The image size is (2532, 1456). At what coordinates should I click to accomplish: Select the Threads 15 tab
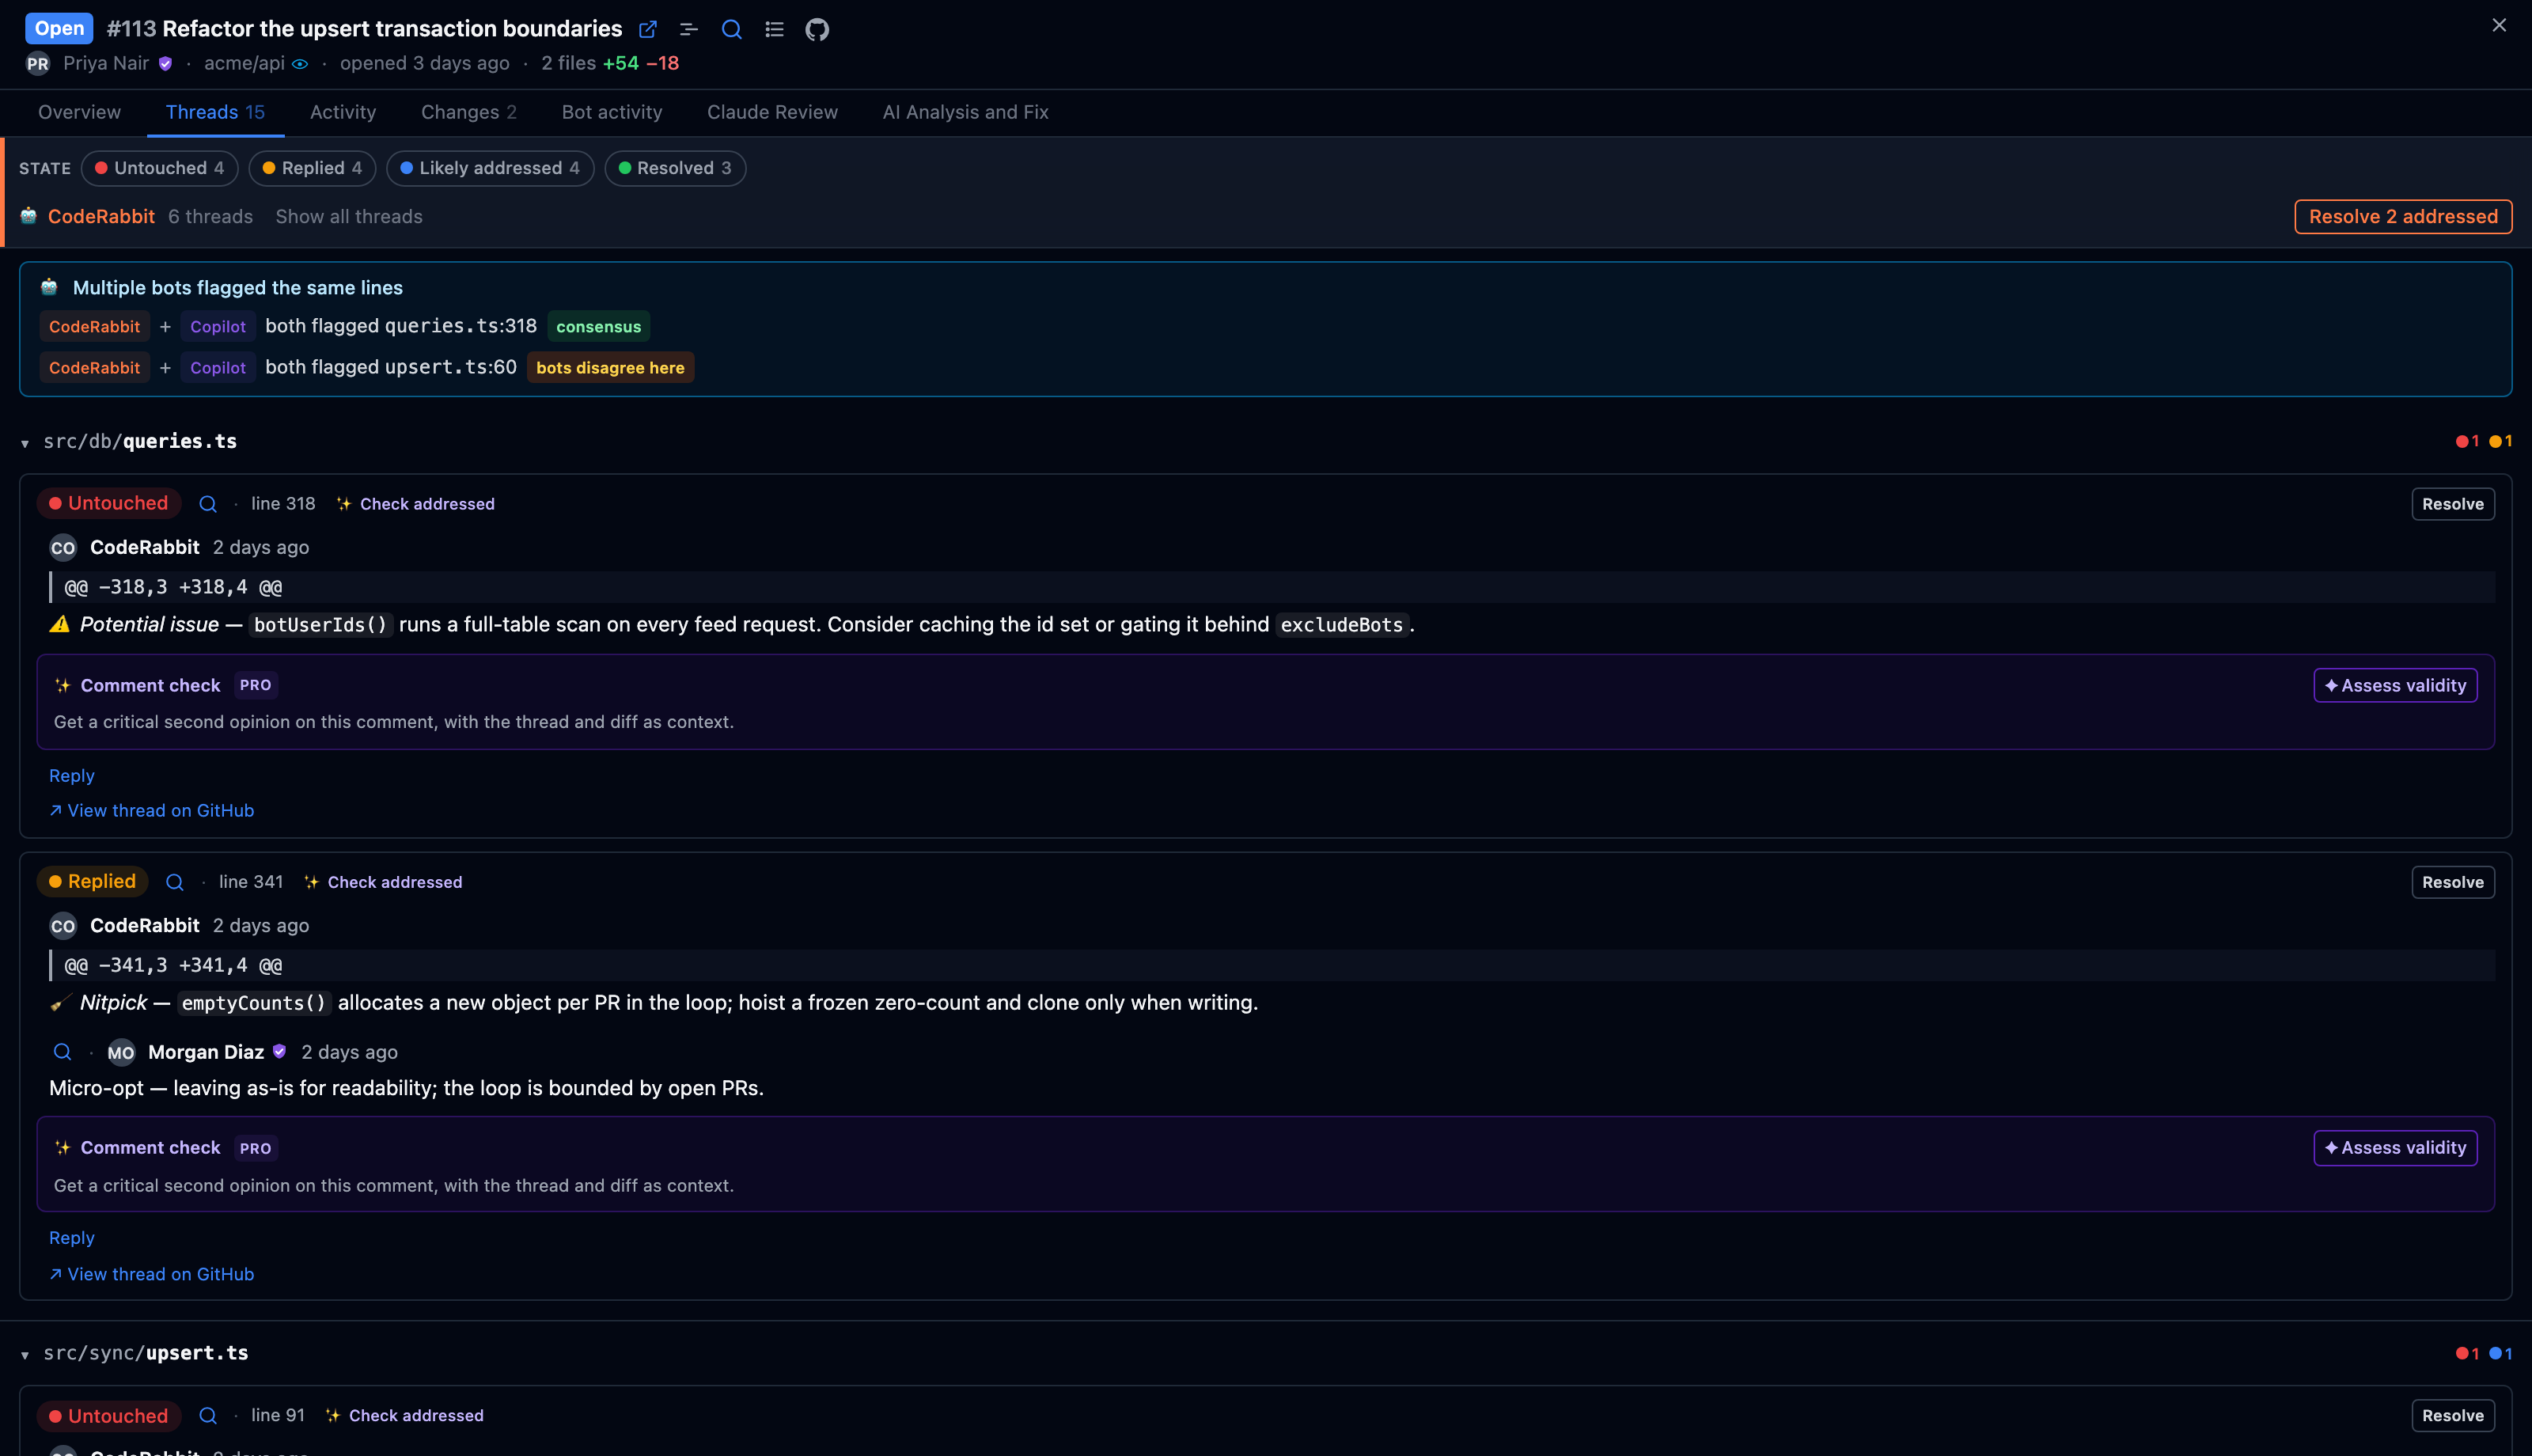coord(215,112)
